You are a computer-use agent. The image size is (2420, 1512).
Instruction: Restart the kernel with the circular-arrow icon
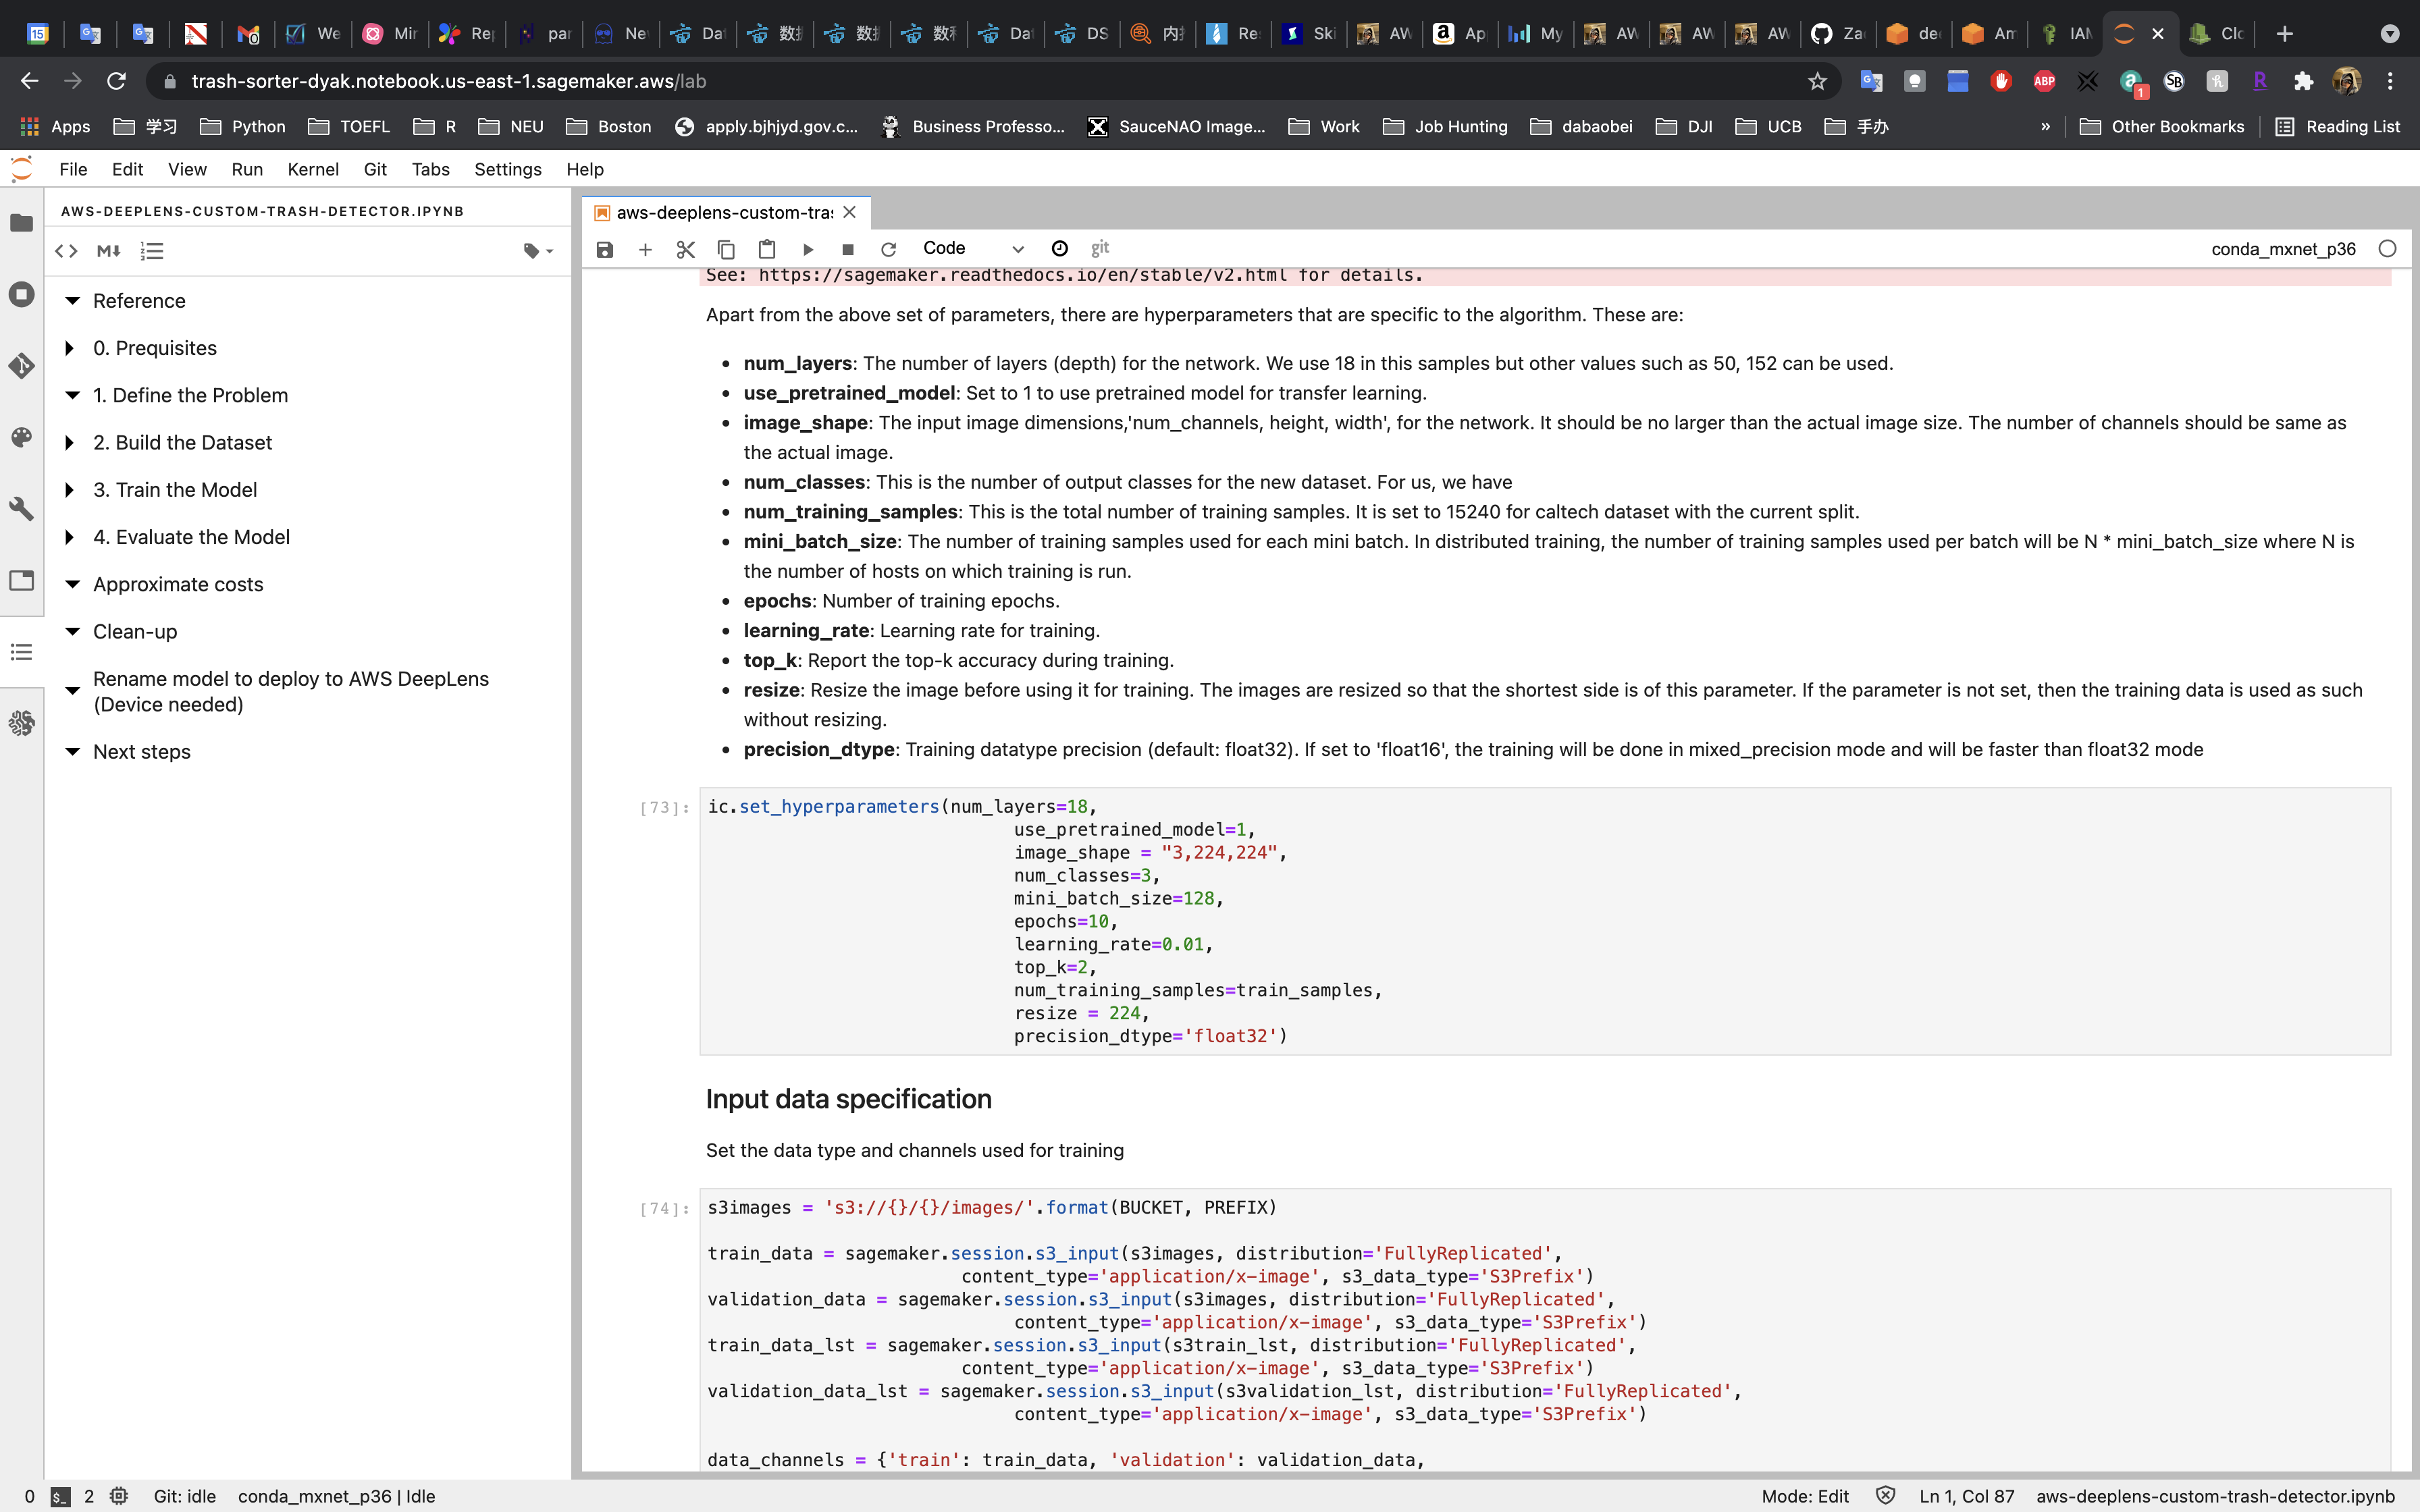tap(888, 249)
